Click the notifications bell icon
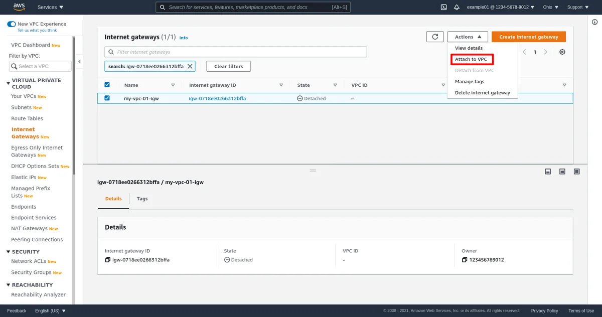 (457, 7)
